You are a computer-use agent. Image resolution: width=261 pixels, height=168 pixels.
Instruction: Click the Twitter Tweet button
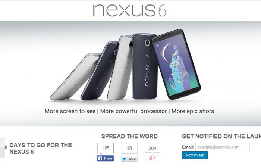(x=129, y=159)
